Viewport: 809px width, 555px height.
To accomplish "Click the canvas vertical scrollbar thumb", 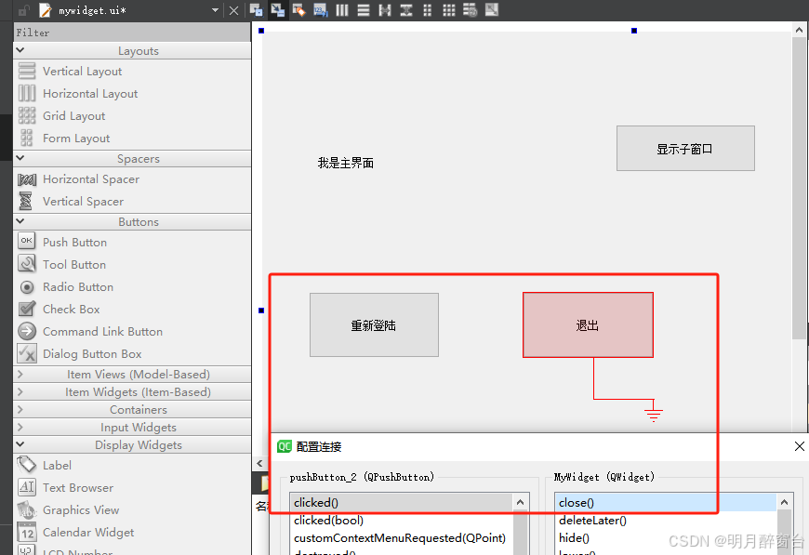I will pos(799,188).
